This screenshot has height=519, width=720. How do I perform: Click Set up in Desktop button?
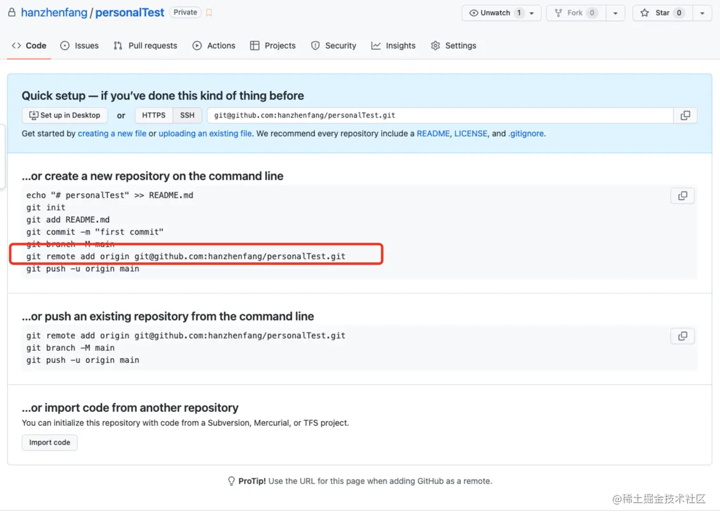tap(65, 115)
